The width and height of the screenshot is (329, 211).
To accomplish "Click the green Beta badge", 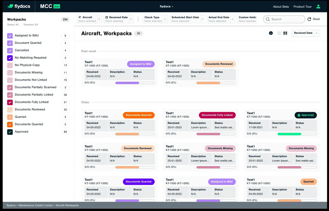I will click(x=57, y=6).
